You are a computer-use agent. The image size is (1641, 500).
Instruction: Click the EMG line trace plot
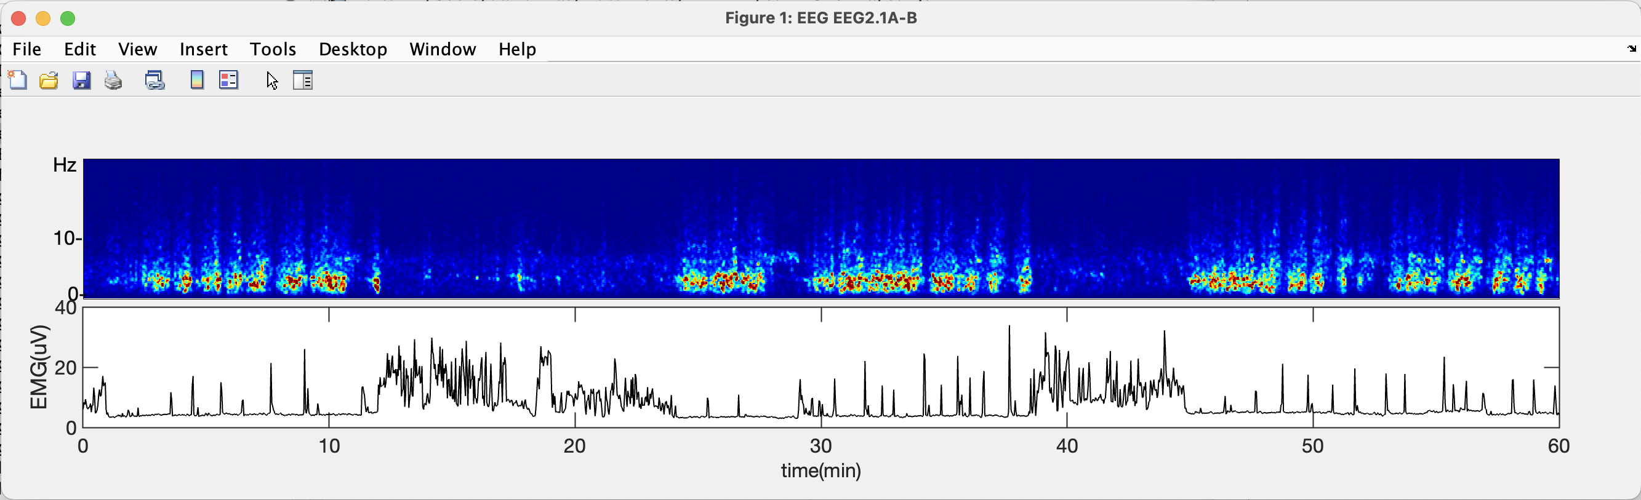(x=821, y=367)
